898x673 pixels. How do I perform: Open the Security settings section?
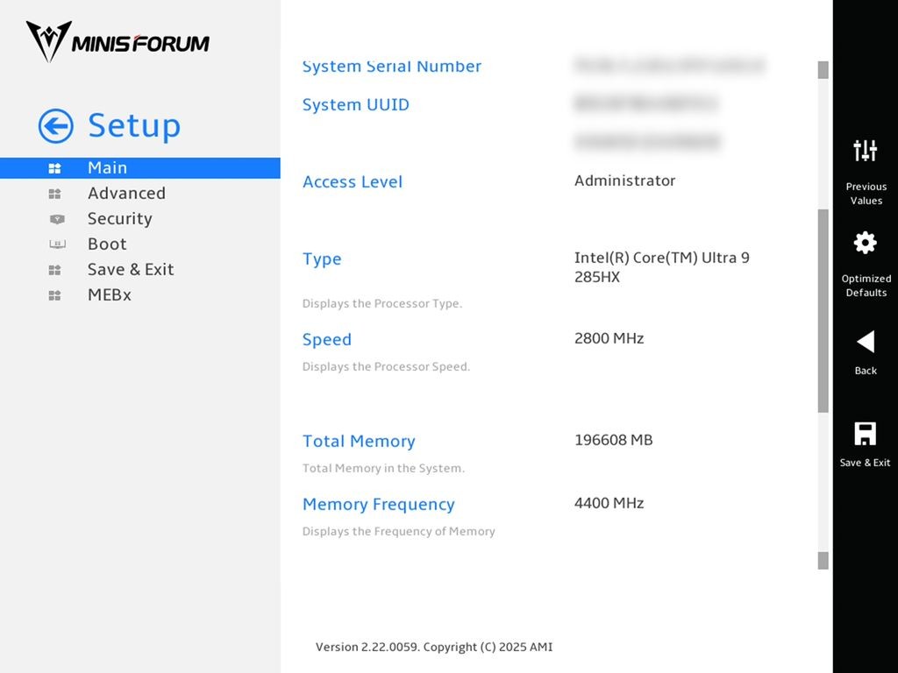click(x=119, y=218)
